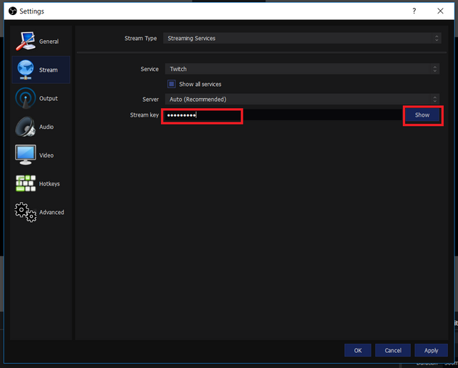458x368 pixels.
Task: Open the Hotkeys keyboard icon
Action: (26, 183)
